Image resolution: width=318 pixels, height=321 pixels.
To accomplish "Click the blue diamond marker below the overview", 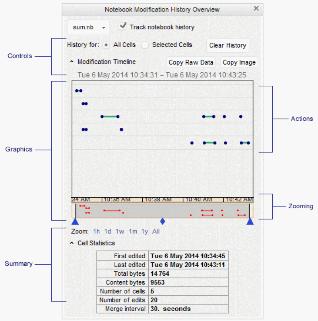I will pyautogui.click(x=162, y=221).
